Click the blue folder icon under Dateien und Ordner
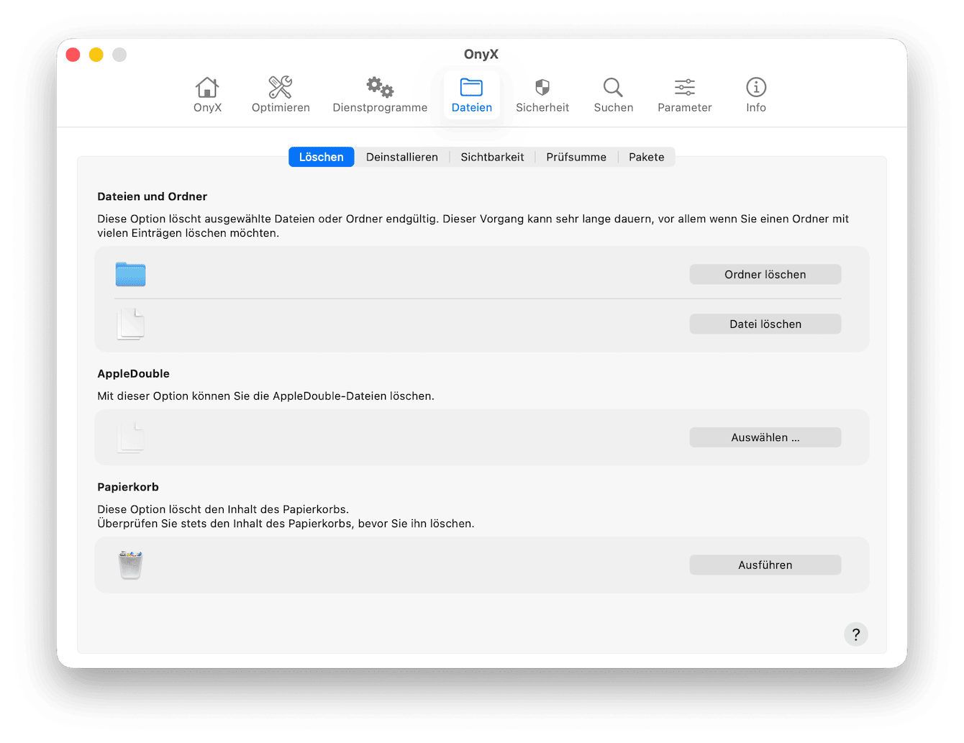 (130, 274)
